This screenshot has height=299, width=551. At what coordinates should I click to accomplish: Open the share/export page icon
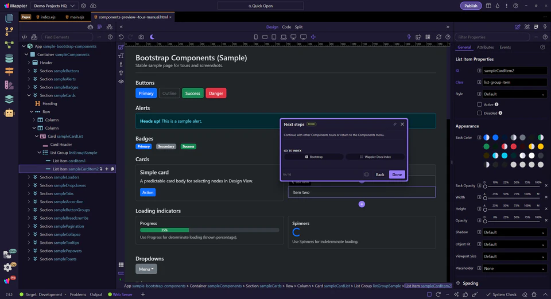click(418, 37)
